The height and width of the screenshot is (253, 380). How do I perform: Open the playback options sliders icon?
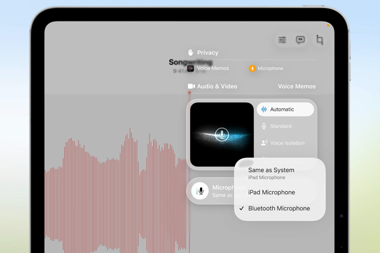pyautogui.click(x=282, y=40)
